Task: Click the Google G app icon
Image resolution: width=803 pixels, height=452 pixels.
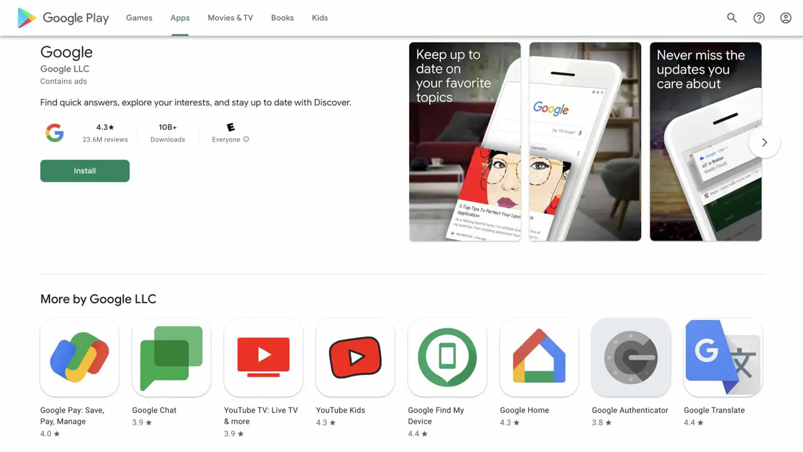Action: coord(55,132)
